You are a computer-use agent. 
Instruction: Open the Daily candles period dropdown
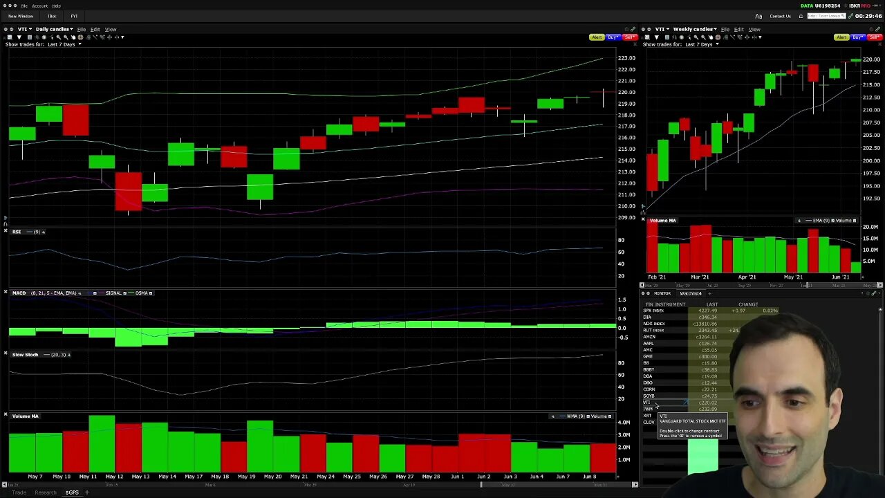[x=55, y=29]
